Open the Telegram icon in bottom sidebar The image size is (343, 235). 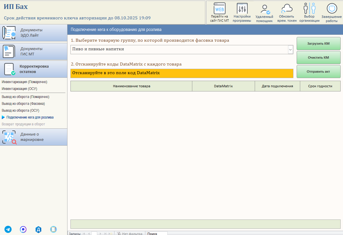click(x=8, y=229)
